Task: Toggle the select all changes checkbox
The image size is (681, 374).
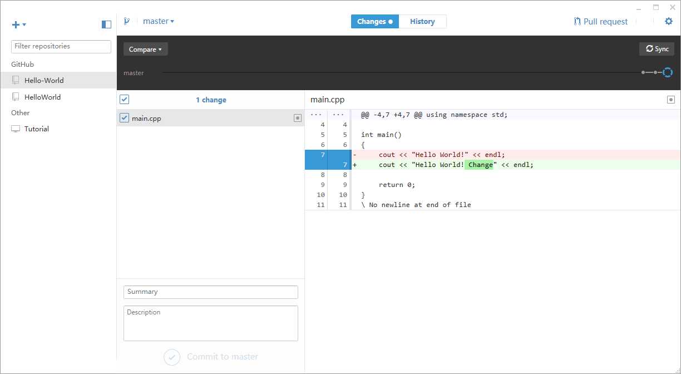Action: click(x=125, y=100)
